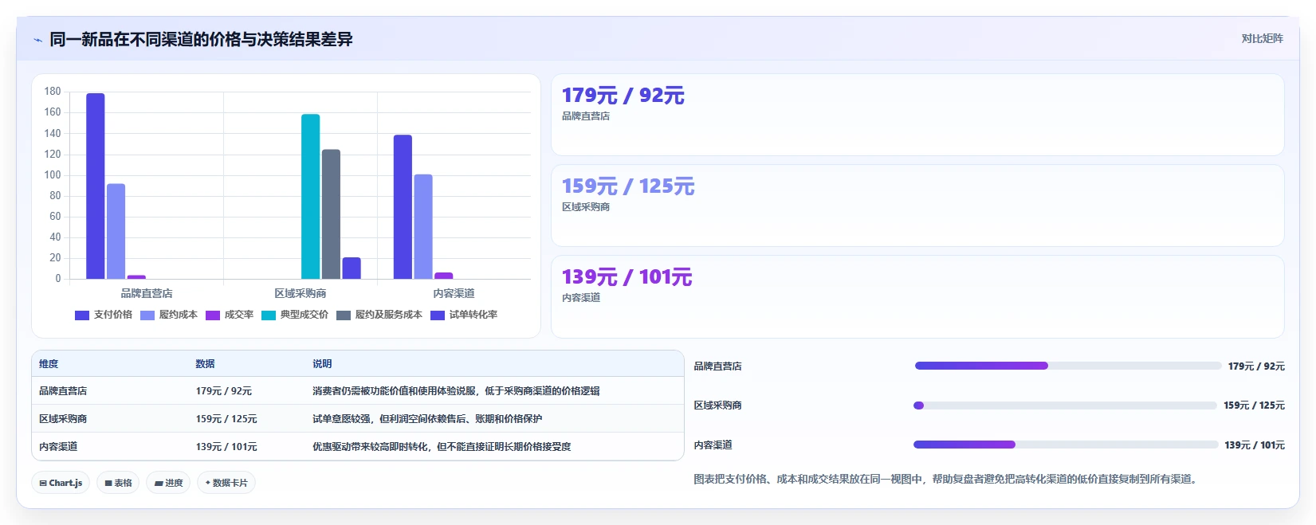Click the 内容渠道 progress bar
This screenshot has height=525, width=1316.
(x=1066, y=445)
